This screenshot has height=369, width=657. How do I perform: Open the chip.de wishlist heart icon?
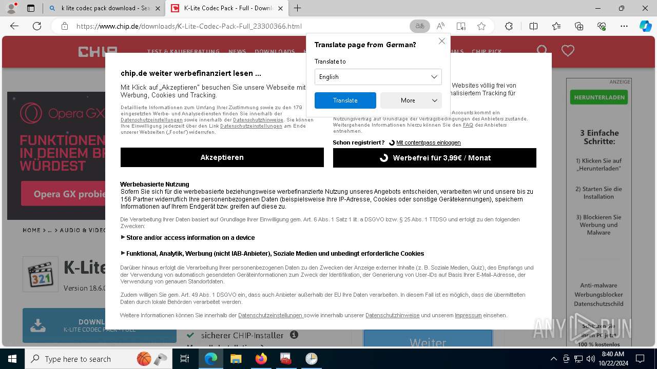568,51
